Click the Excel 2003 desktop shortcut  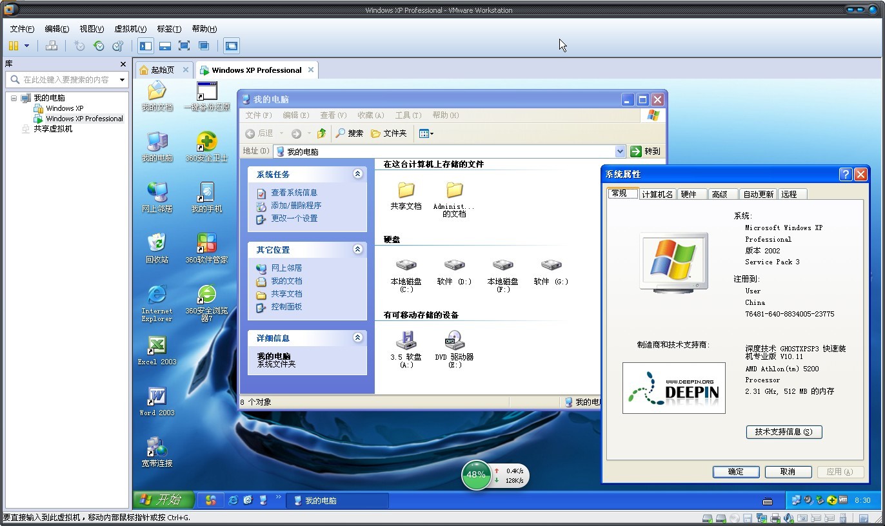click(157, 351)
